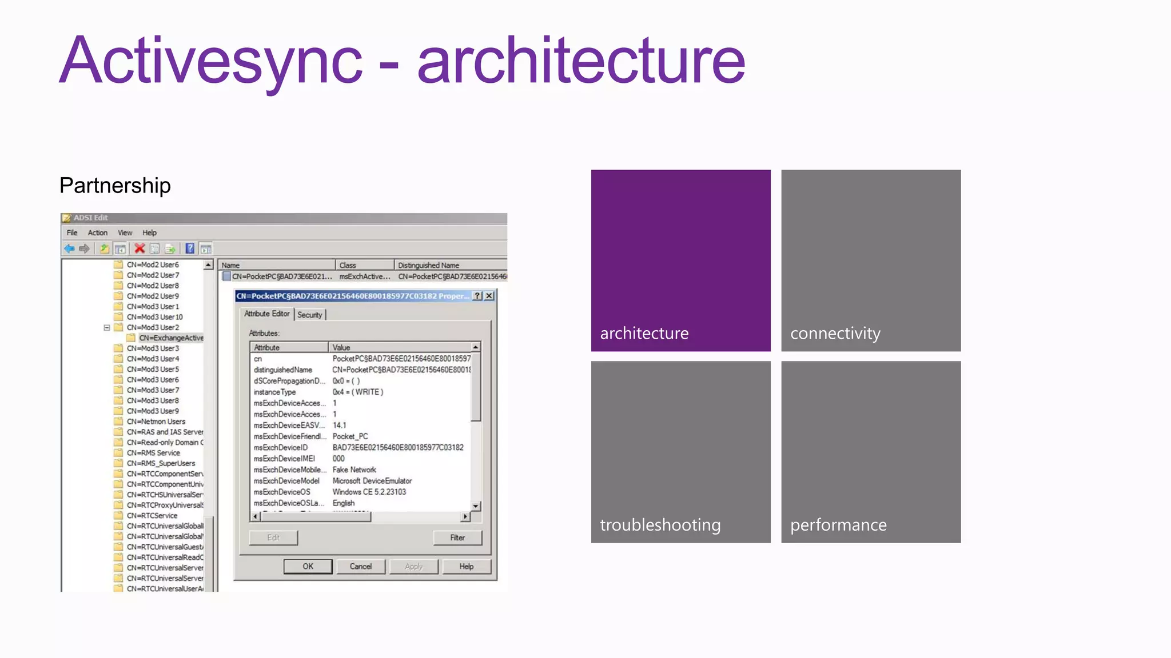The width and height of the screenshot is (1171, 658).
Task: Click the attribute list scroll up arrow
Action: 476,347
